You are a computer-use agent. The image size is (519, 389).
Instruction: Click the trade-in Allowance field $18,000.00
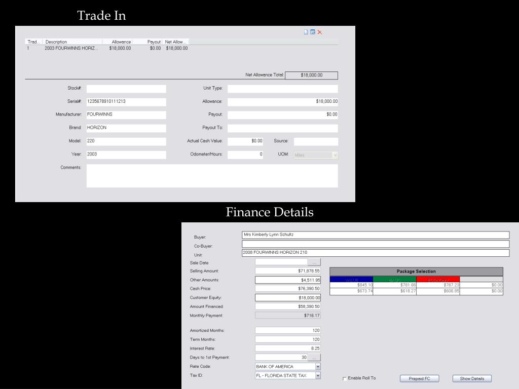283,102
